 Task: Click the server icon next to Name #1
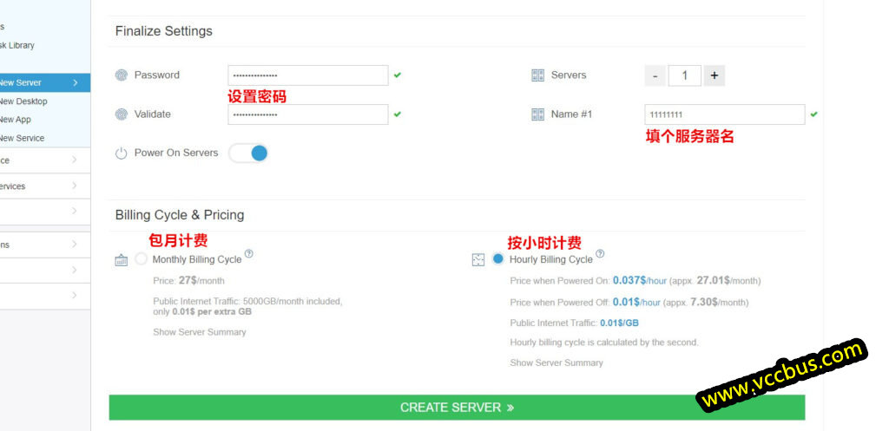(x=537, y=114)
